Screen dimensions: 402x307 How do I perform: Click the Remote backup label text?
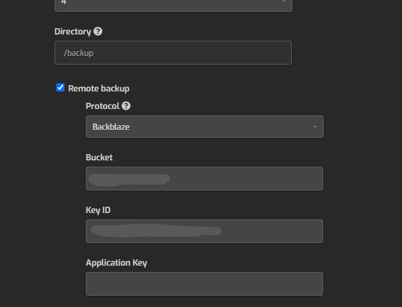[x=99, y=88]
